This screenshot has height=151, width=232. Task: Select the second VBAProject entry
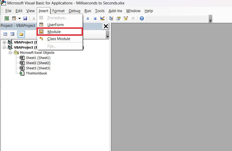25,48
